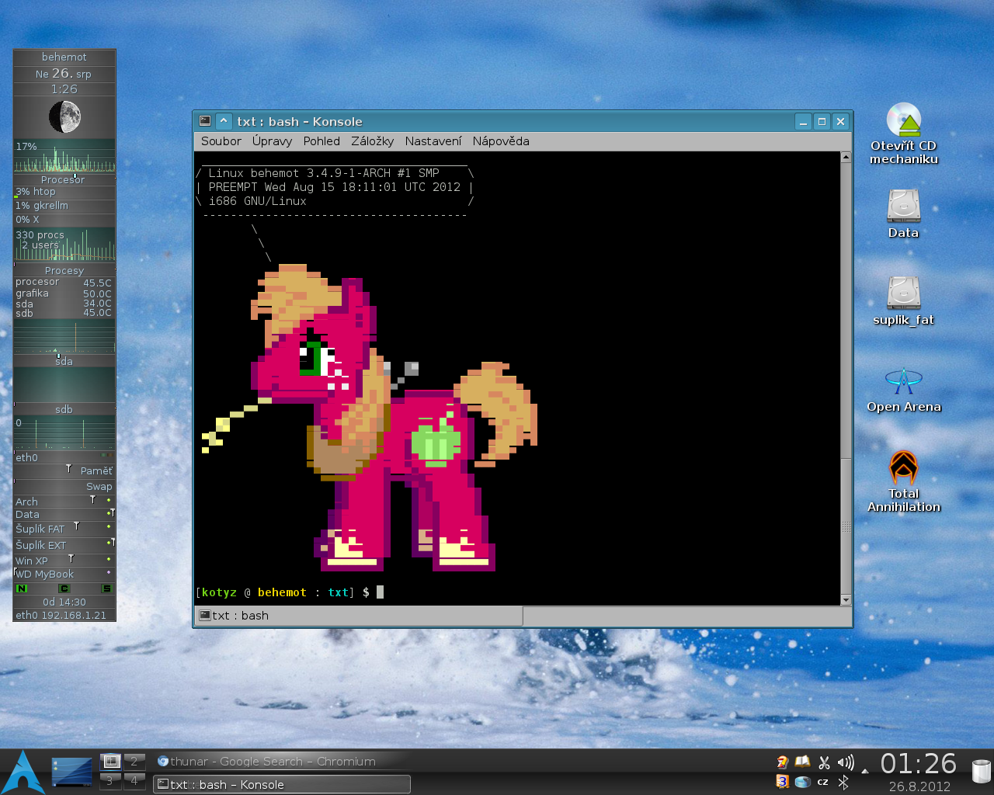
Task: Click the behemot hostname label in gkrellm
Action: [x=64, y=57]
